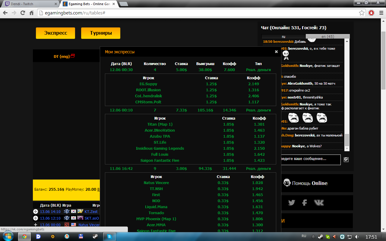
Task: Switch chat to the en (45) tab
Action: tap(328, 36)
